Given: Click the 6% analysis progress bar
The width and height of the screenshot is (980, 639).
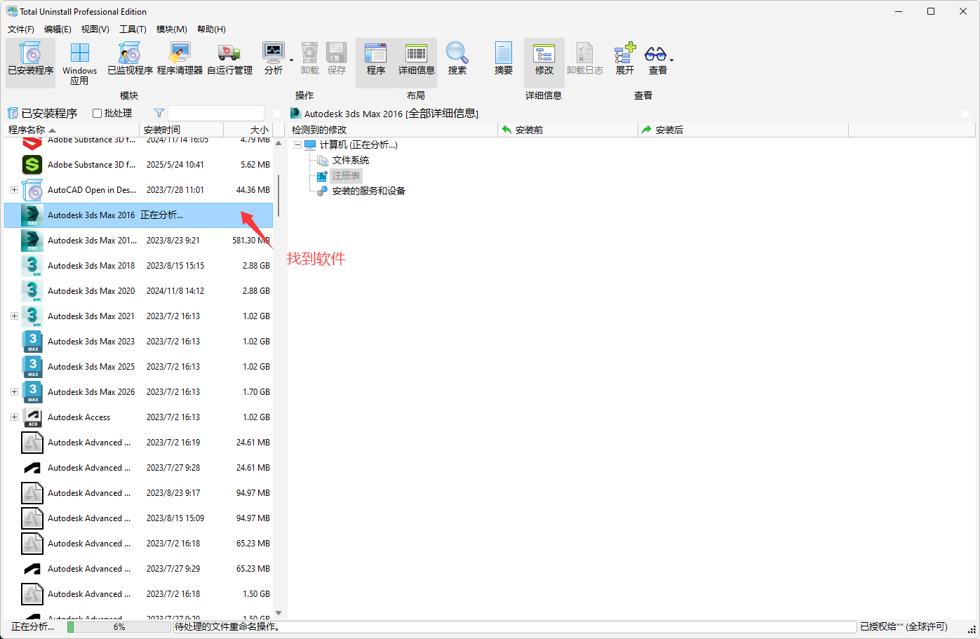Looking at the screenshot, I should [x=119, y=627].
